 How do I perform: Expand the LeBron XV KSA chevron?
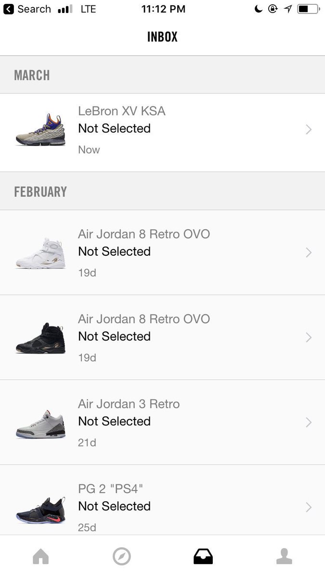coord(309,130)
